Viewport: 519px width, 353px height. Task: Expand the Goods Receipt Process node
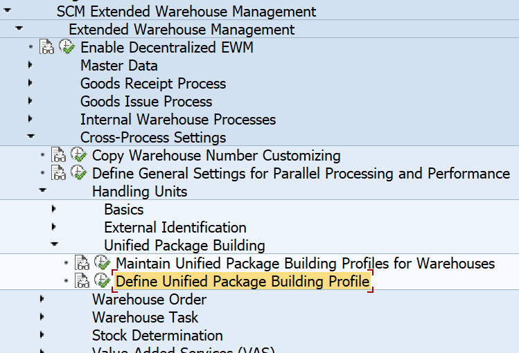(x=30, y=84)
